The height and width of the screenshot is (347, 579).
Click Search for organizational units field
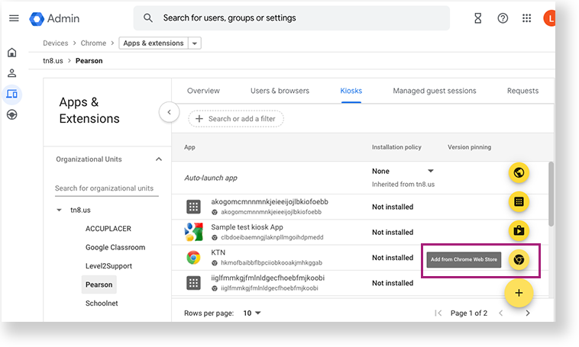107,188
